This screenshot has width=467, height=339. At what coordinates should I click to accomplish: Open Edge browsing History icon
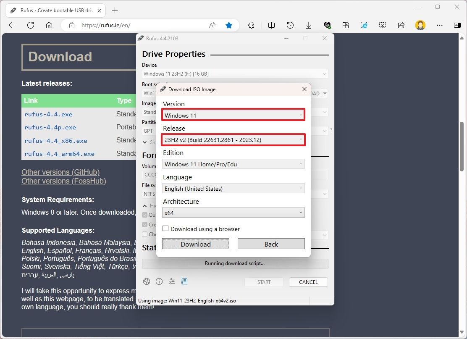click(290, 25)
